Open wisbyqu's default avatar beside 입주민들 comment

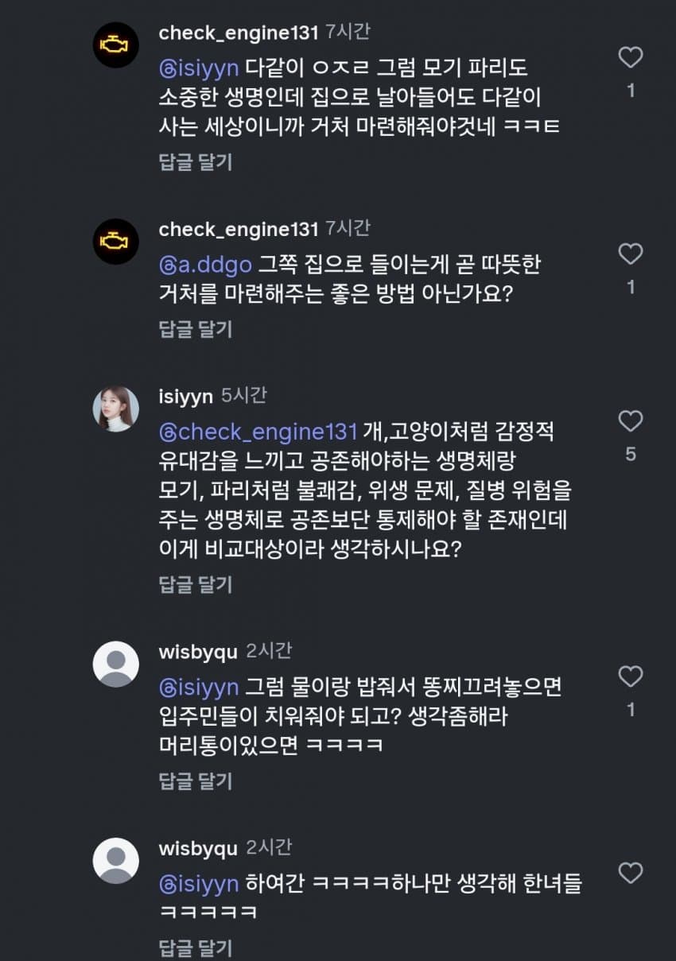[116, 664]
